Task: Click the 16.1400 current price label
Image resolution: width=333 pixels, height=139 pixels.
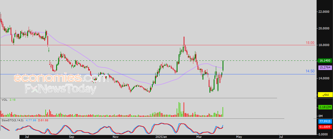Action: click(325, 61)
